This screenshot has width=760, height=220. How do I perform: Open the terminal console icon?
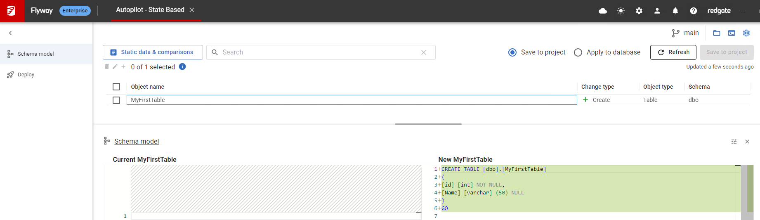click(732, 33)
